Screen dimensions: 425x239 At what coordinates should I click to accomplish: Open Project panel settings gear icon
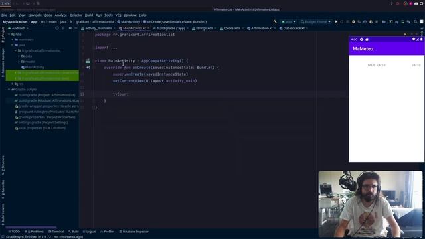(x=70, y=28)
